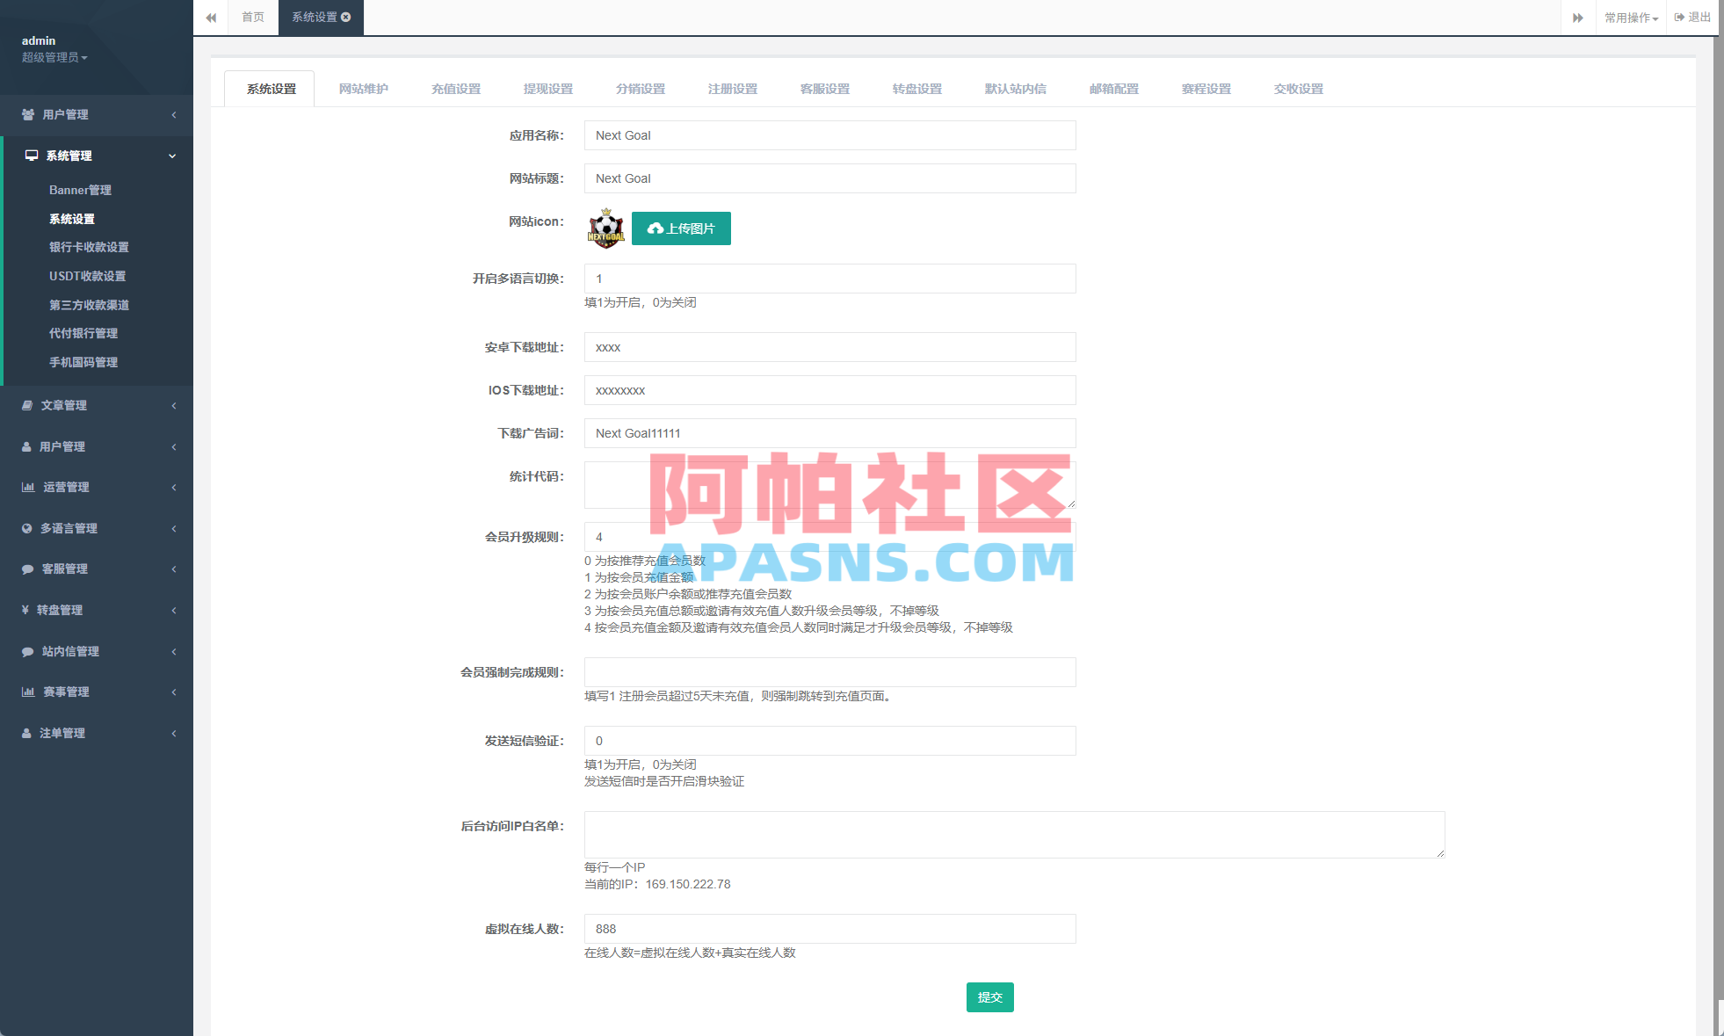
Task: Open the 常用操作 dropdown
Action: [1631, 18]
